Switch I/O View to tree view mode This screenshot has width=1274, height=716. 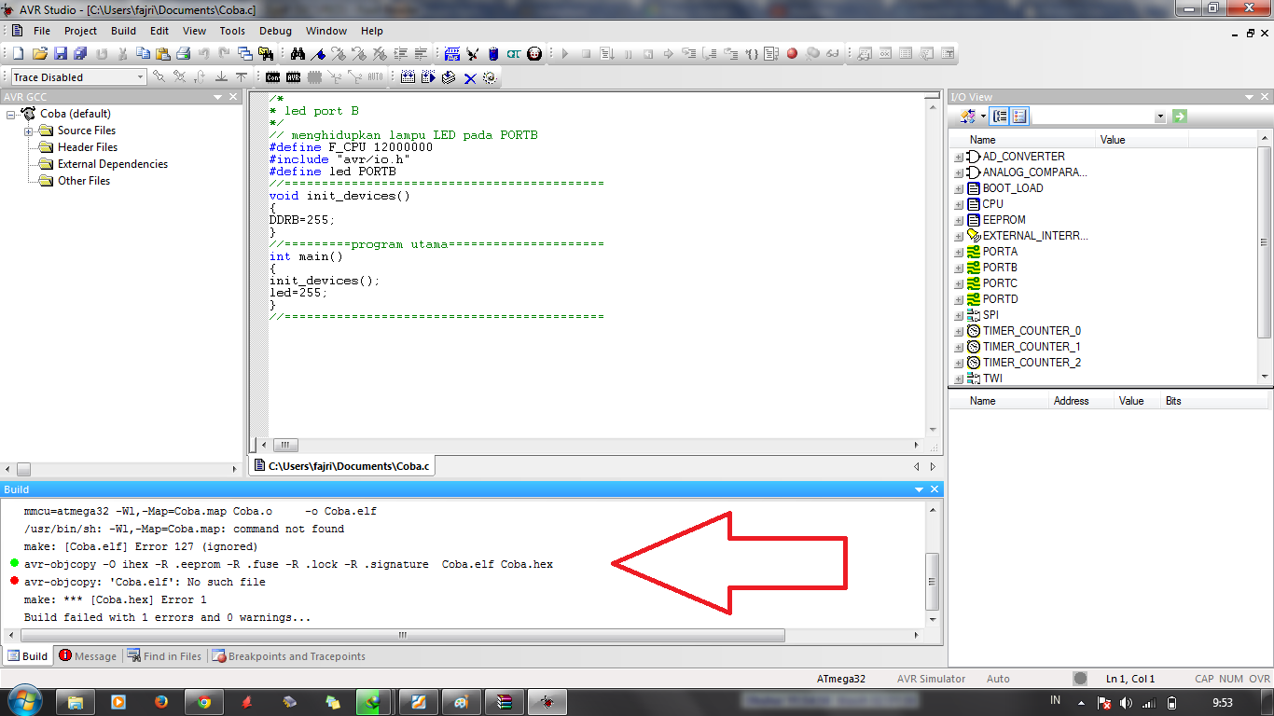pos(1000,117)
